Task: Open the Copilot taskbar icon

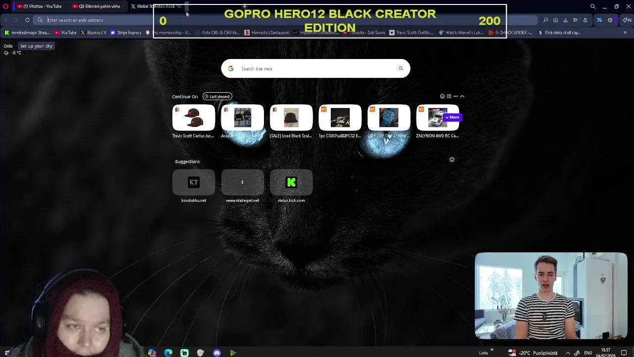Action: click(152, 353)
